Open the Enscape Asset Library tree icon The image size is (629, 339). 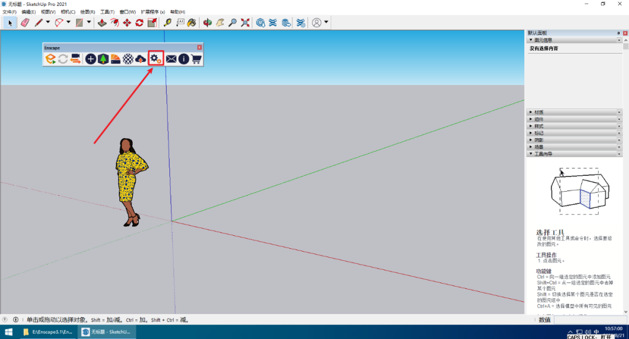click(x=103, y=59)
